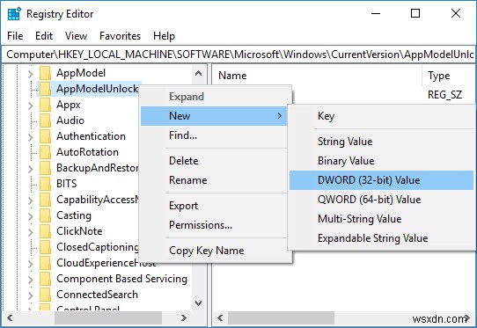Viewport: 477px width, 328px height.
Task: Expand the AppModel key
Action: point(31,74)
